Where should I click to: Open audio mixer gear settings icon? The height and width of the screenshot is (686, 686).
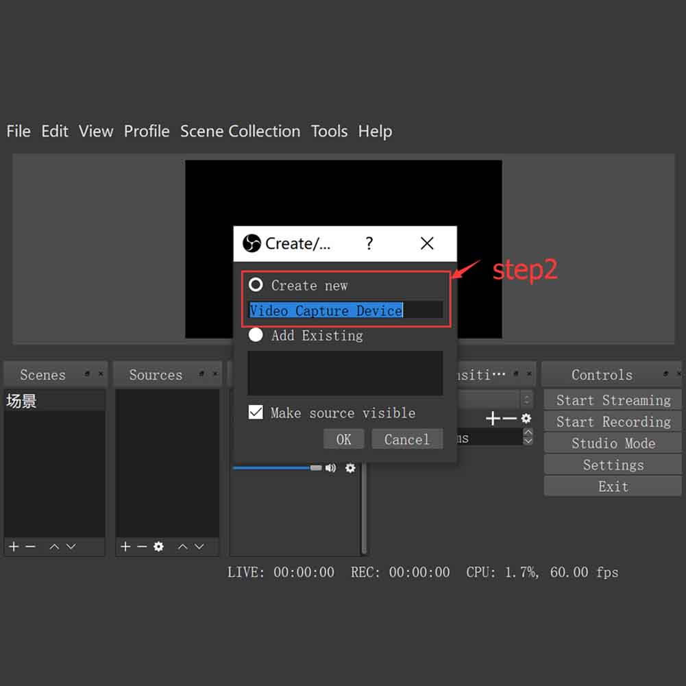click(350, 467)
